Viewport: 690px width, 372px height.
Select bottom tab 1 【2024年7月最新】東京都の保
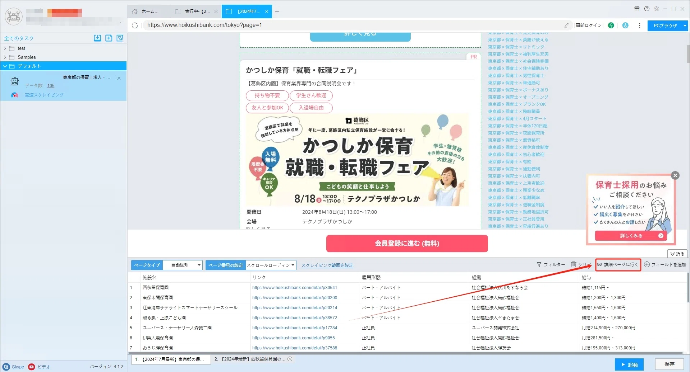pos(171,359)
